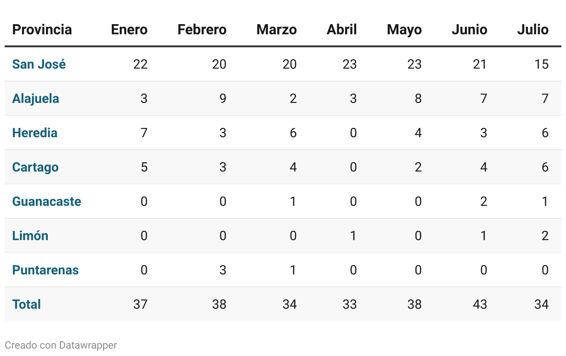The height and width of the screenshot is (356, 566).
Task: Select the Total row label
Action: pyautogui.click(x=26, y=304)
